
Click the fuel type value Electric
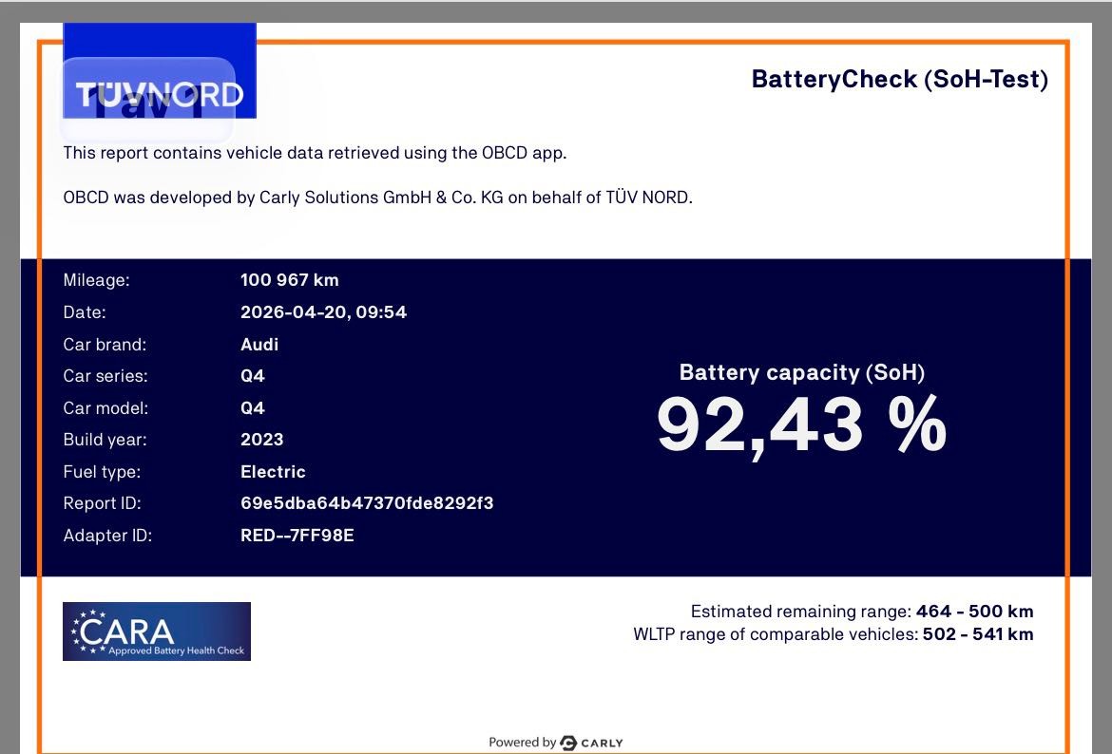pos(273,472)
